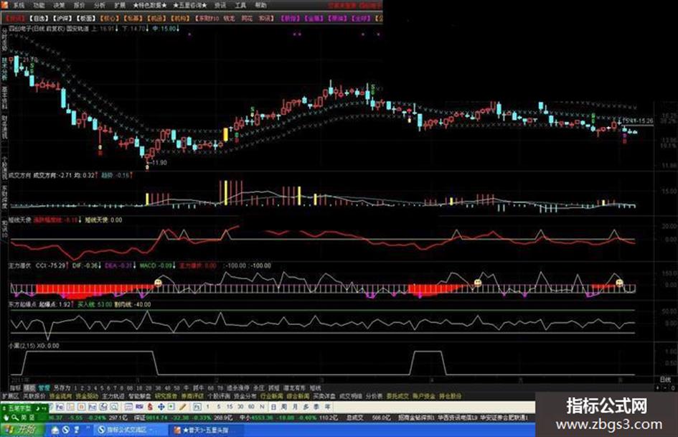Screen dimensions: 678x437
Task: Click the application logo icon at top-left
Action: (4, 5)
